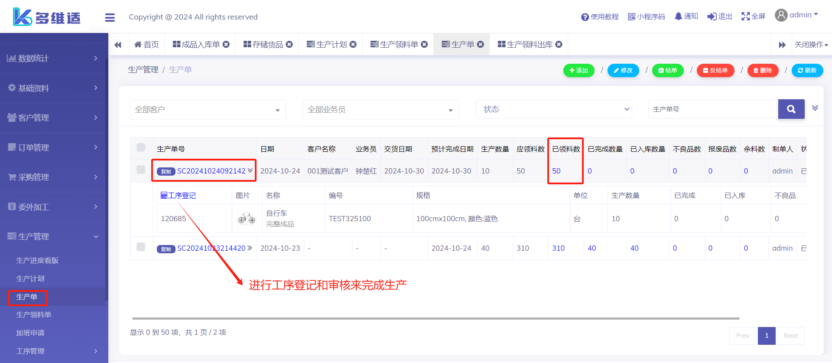Expand the admin user menu
This screenshot has height=363, width=832.
(796, 15)
